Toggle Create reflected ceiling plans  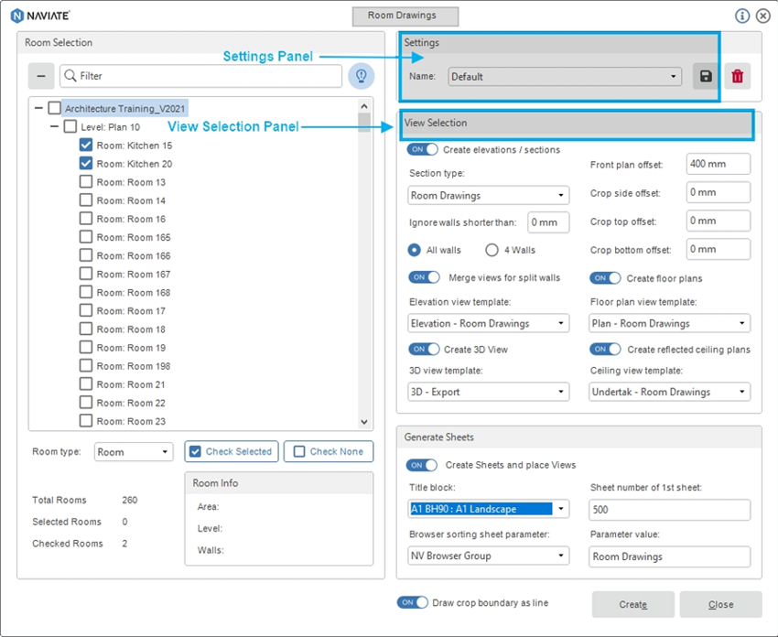pos(605,350)
